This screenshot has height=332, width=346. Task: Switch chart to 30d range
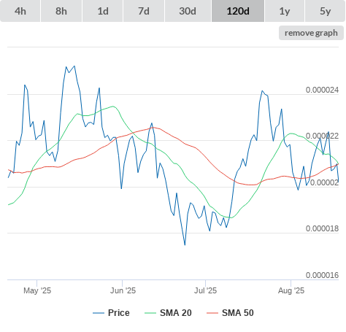(x=188, y=11)
